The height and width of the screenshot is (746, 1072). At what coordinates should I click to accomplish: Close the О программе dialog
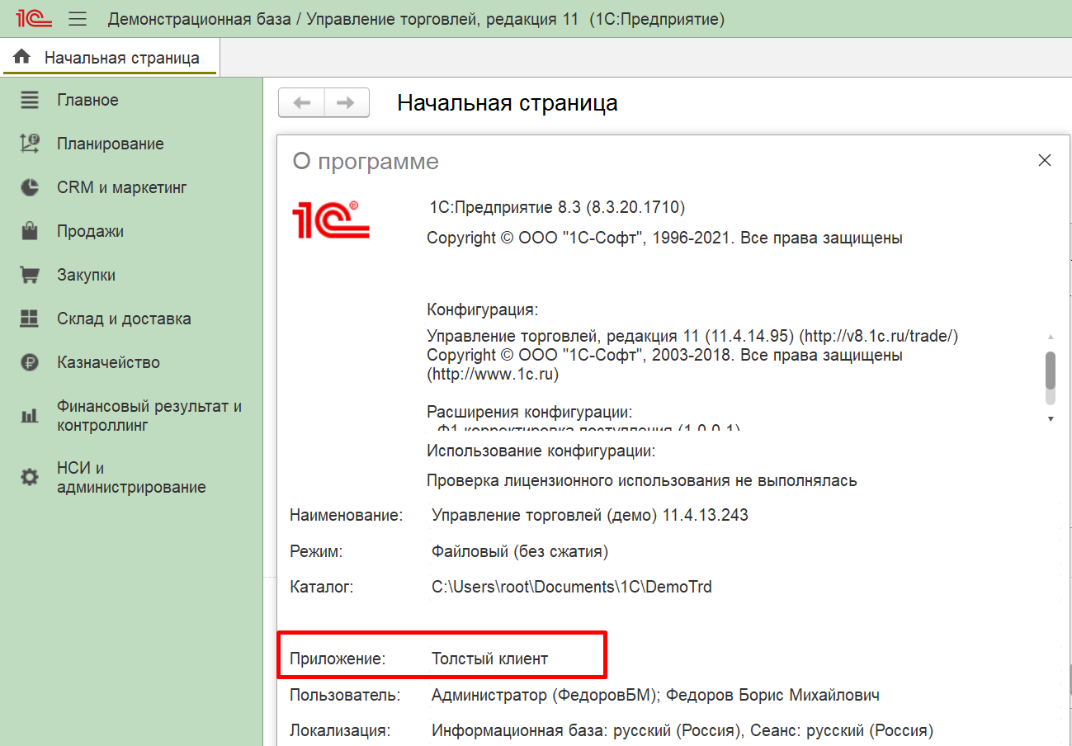pyautogui.click(x=1045, y=160)
